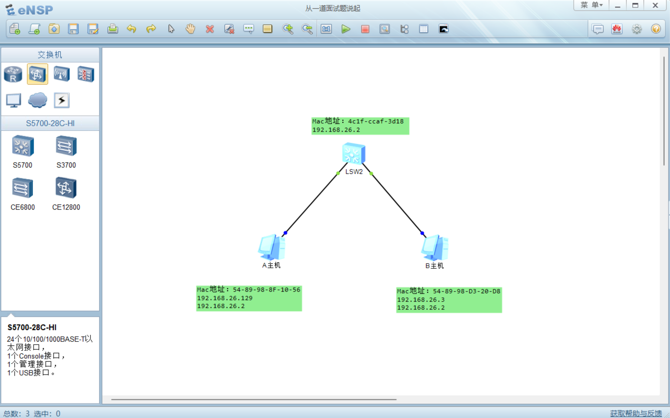Open the CLI console window icon
This screenshot has width=670, height=418.
444,29
